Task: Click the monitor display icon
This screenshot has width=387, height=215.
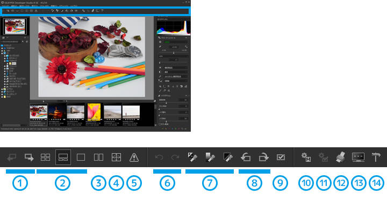Action: (359, 157)
